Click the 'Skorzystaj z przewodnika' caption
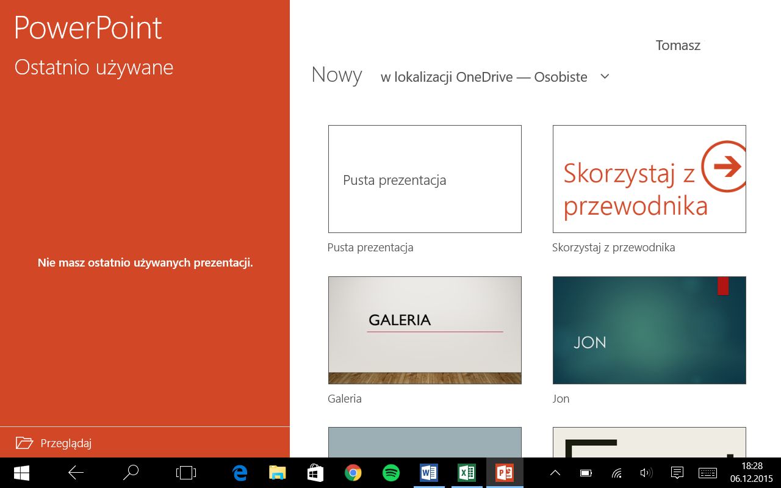Screen dimensions: 781x488 coord(613,248)
